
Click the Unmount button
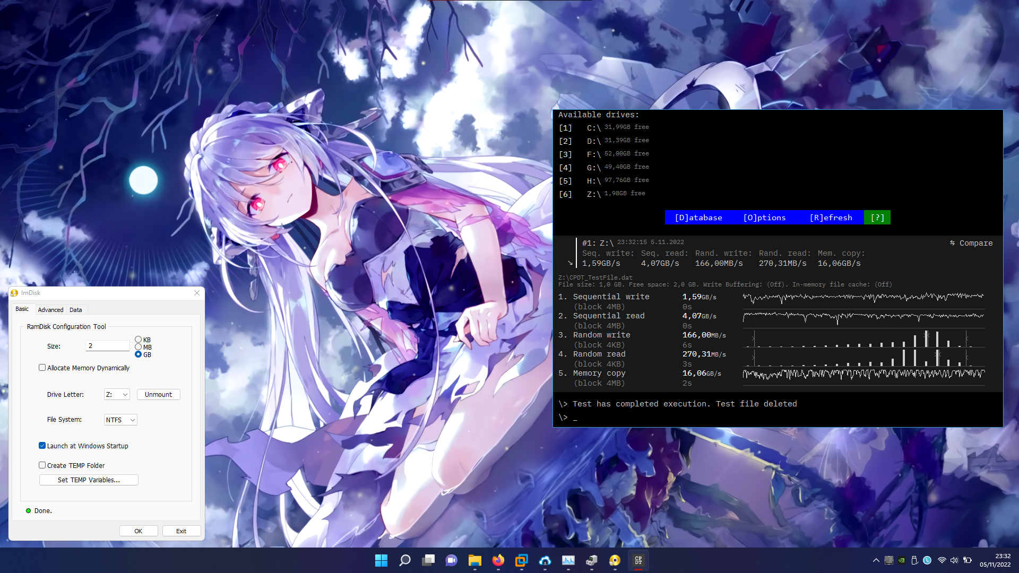click(159, 395)
